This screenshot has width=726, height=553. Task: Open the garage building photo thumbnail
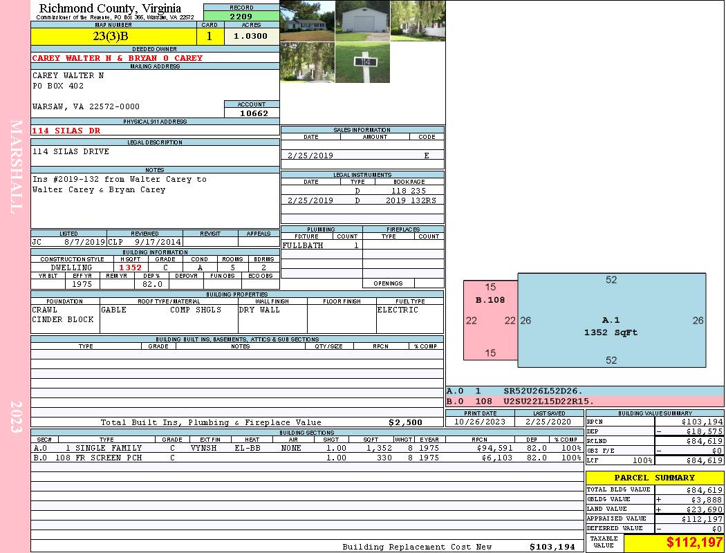pos(362,21)
